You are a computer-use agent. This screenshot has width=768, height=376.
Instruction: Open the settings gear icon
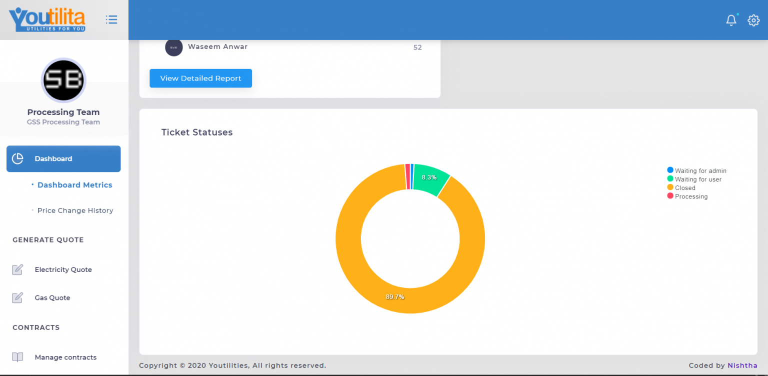click(x=753, y=20)
